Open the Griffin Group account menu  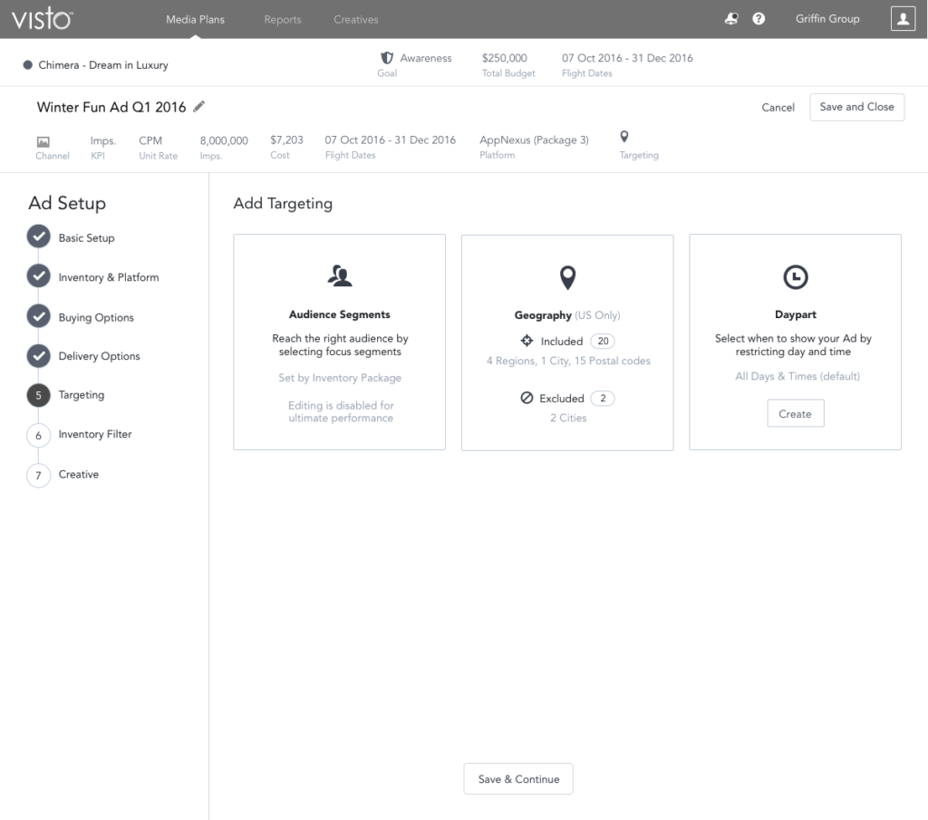pyautogui.click(x=827, y=19)
